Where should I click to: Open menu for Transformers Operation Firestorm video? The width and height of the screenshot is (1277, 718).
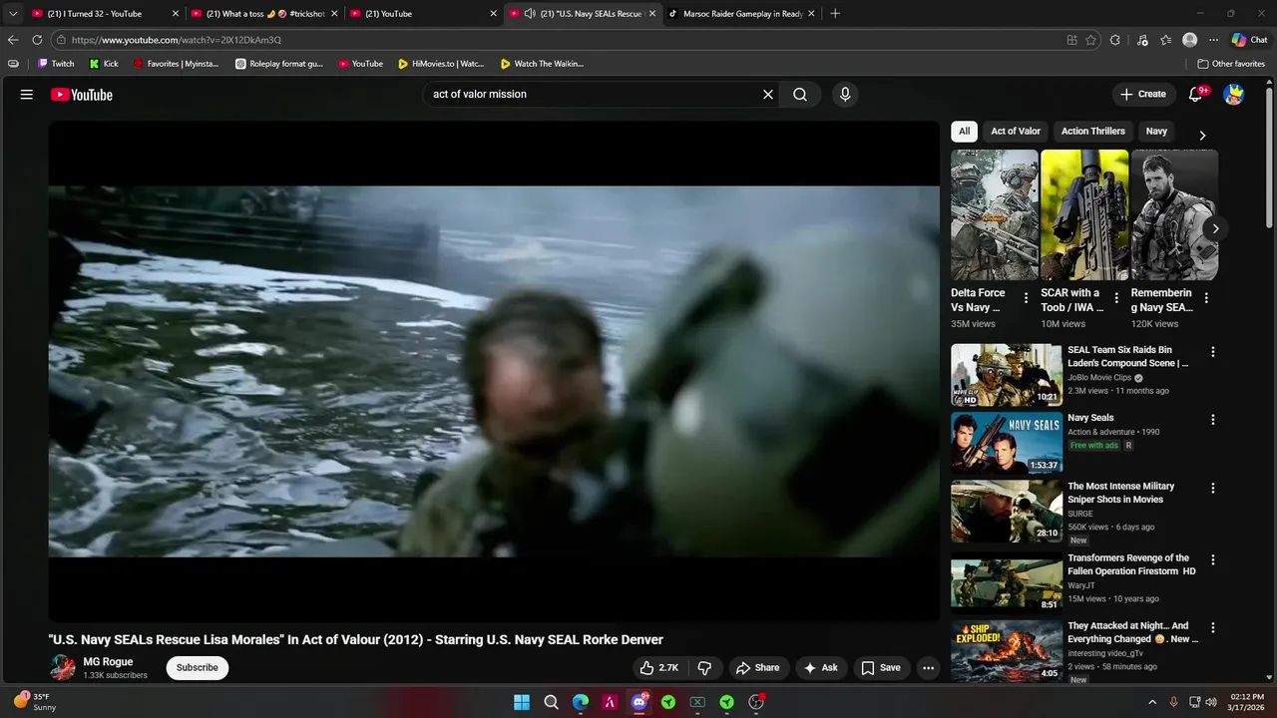tap(1213, 560)
